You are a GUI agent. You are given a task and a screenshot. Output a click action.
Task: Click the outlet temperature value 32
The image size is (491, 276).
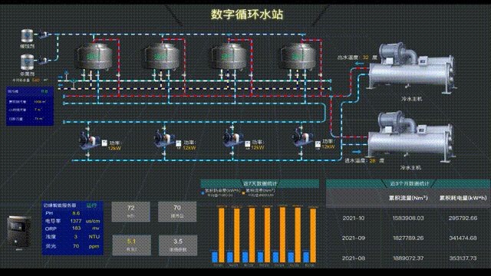(365, 58)
